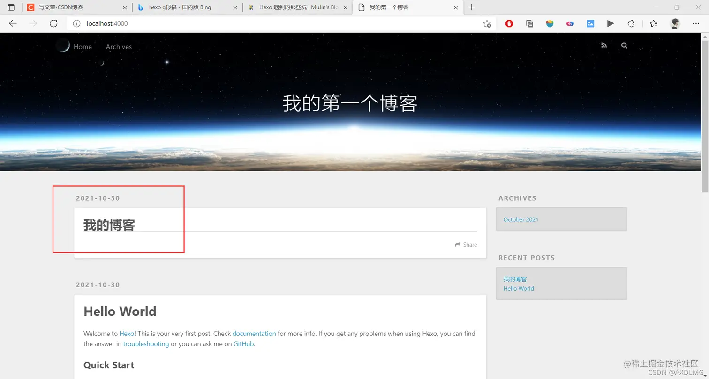
Task: Select the 我的第一个博客 tab
Action: [408, 7]
